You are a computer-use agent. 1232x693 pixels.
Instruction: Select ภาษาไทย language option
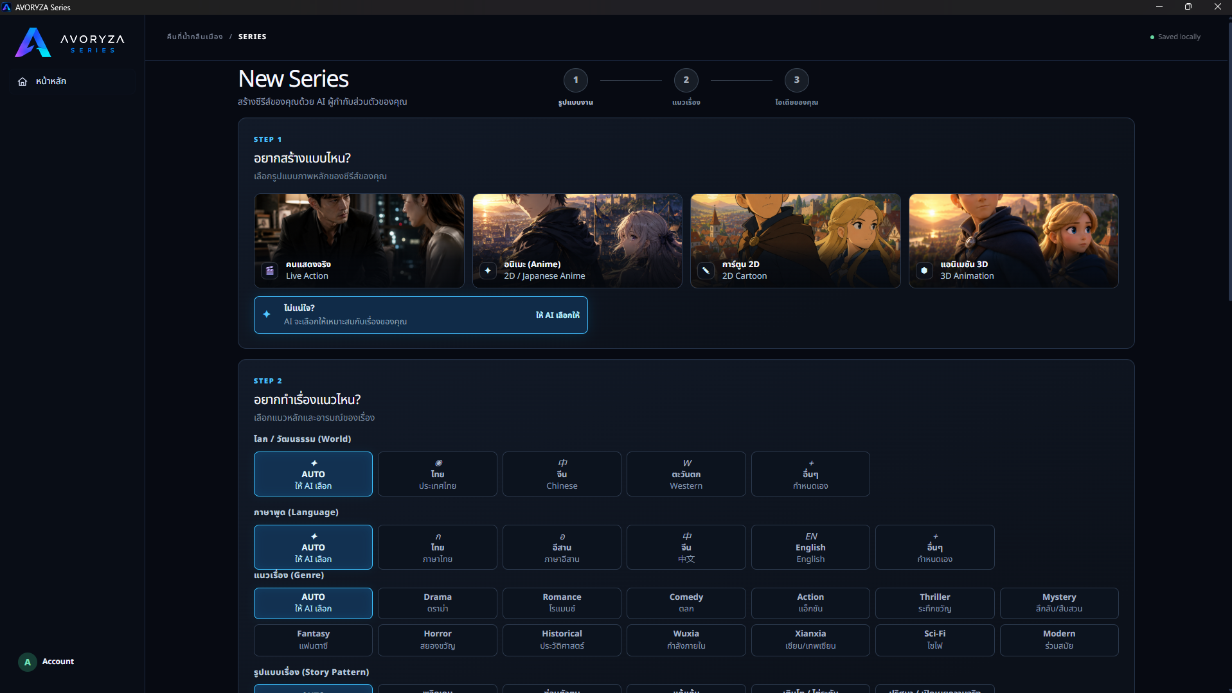click(438, 547)
